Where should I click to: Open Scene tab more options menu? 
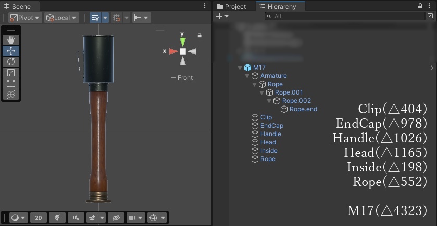point(205,6)
